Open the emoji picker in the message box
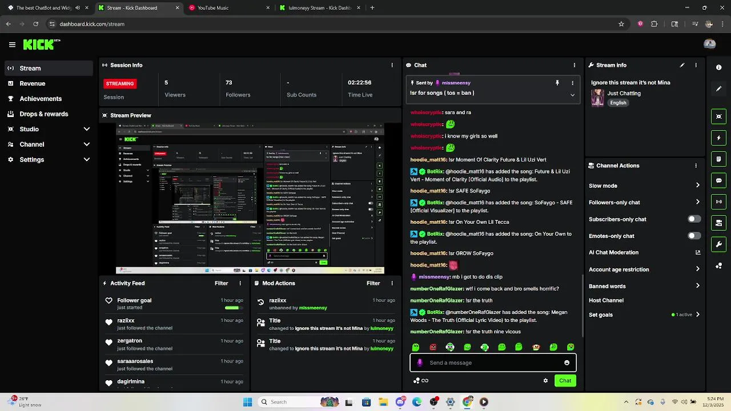 567,362
